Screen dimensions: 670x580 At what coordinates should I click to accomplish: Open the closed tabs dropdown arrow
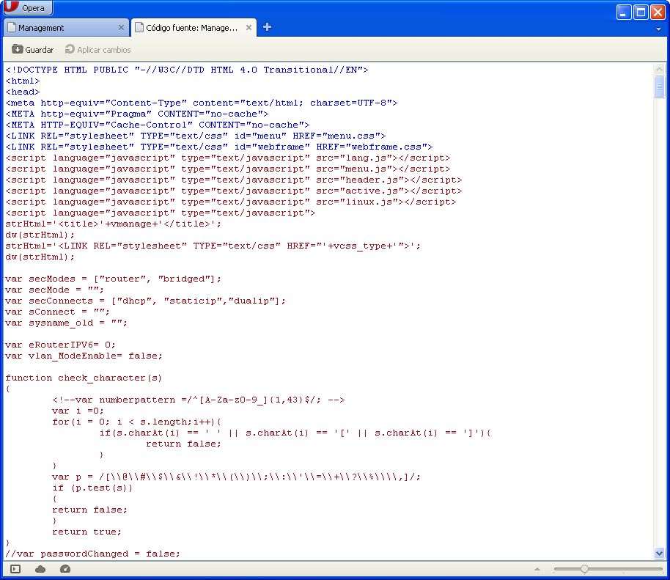click(x=658, y=29)
